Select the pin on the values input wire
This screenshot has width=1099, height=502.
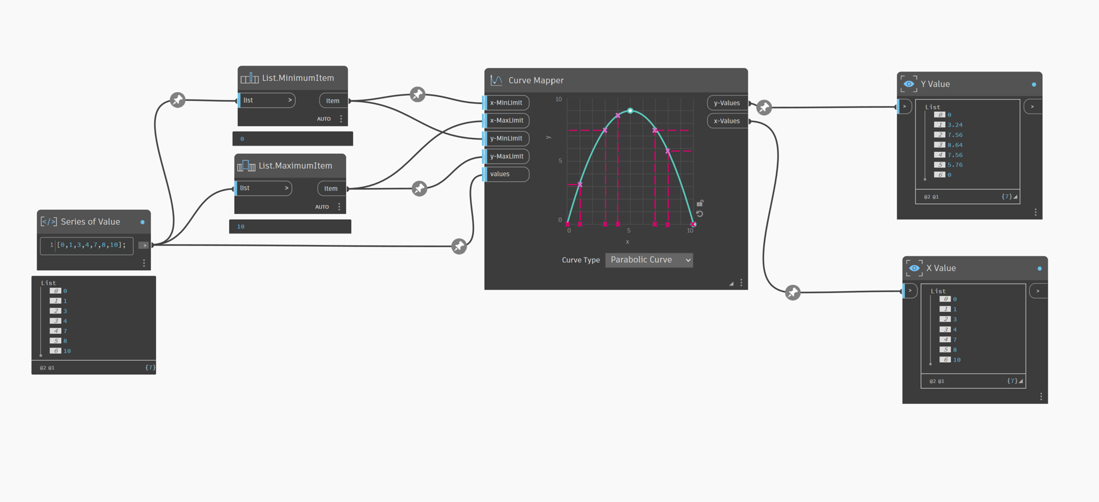pos(459,247)
